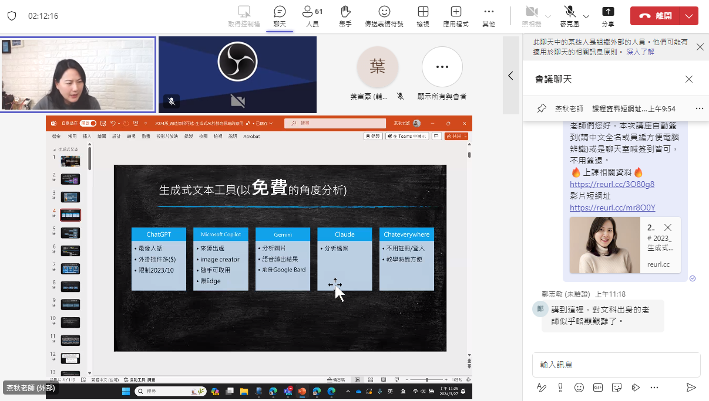Screen dimensions: 709x401
Task: Raise hand with 舉手 button
Action: coord(345,16)
